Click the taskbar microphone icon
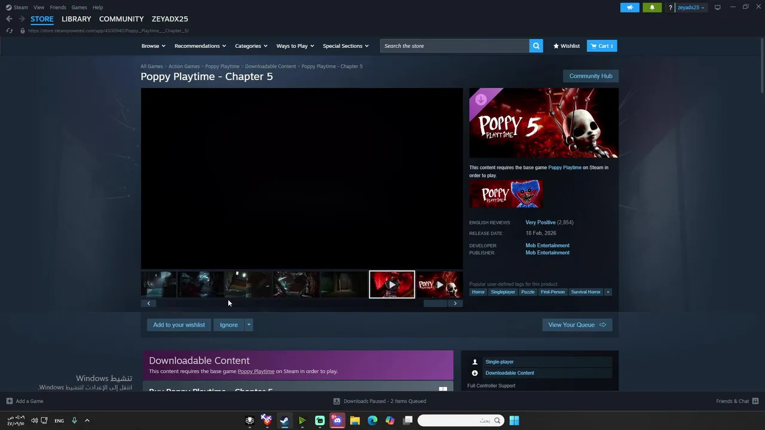The height and width of the screenshot is (430, 765). 74,420
